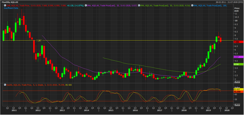The height and width of the screenshot is (115, 244).
Task: Click the 2015 year label on time axis
Action: coord(111,110)
